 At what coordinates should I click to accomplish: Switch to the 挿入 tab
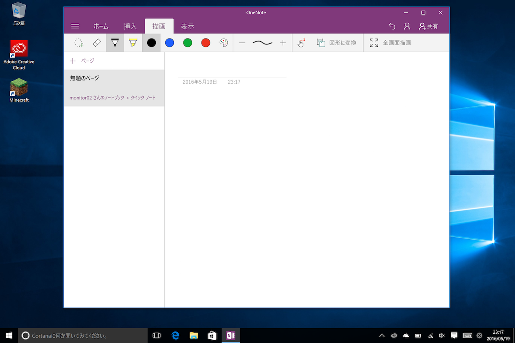(130, 27)
